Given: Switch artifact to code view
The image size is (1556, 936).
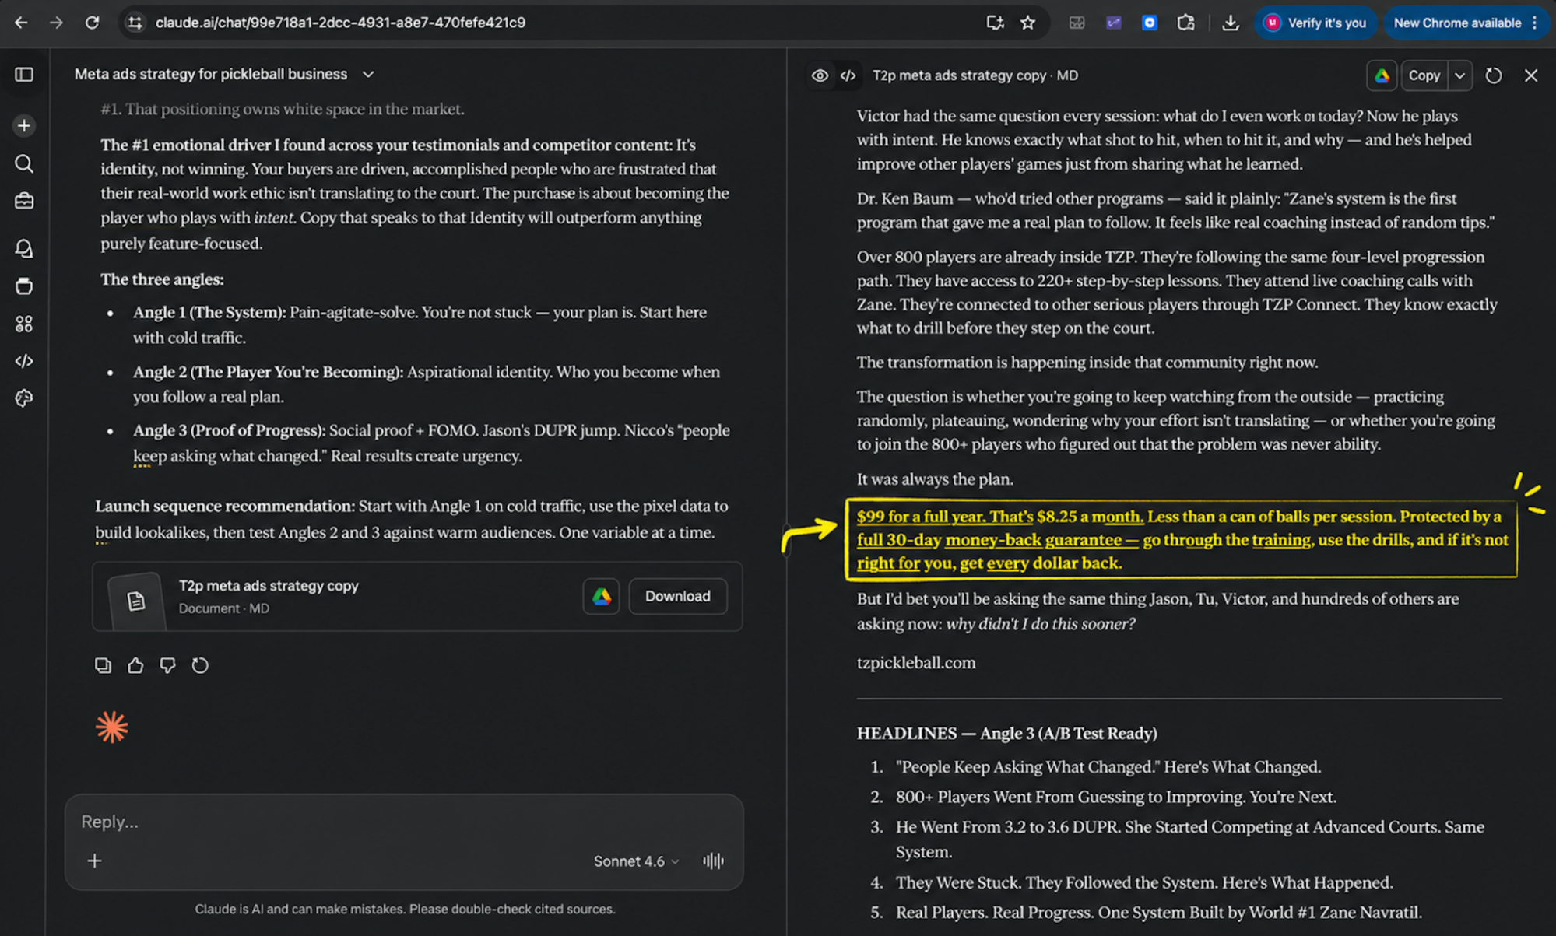Looking at the screenshot, I should pyautogui.click(x=848, y=75).
